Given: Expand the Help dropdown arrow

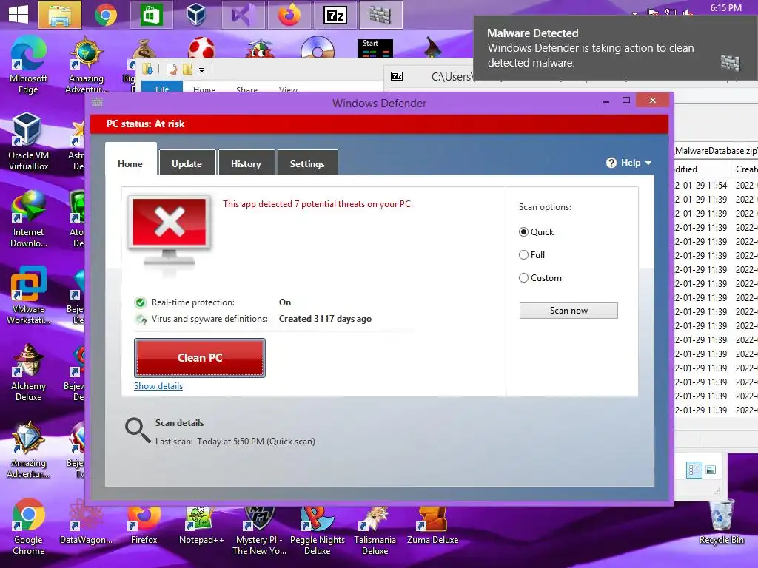Looking at the screenshot, I should pyautogui.click(x=648, y=163).
